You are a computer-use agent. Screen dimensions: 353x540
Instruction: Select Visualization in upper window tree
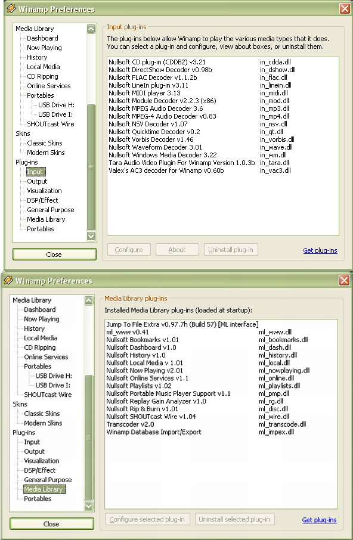click(x=45, y=191)
